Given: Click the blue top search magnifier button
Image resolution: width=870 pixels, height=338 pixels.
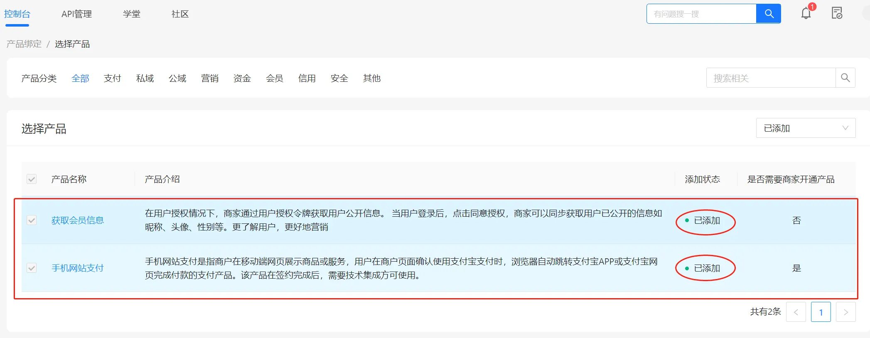Looking at the screenshot, I should click(769, 14).
